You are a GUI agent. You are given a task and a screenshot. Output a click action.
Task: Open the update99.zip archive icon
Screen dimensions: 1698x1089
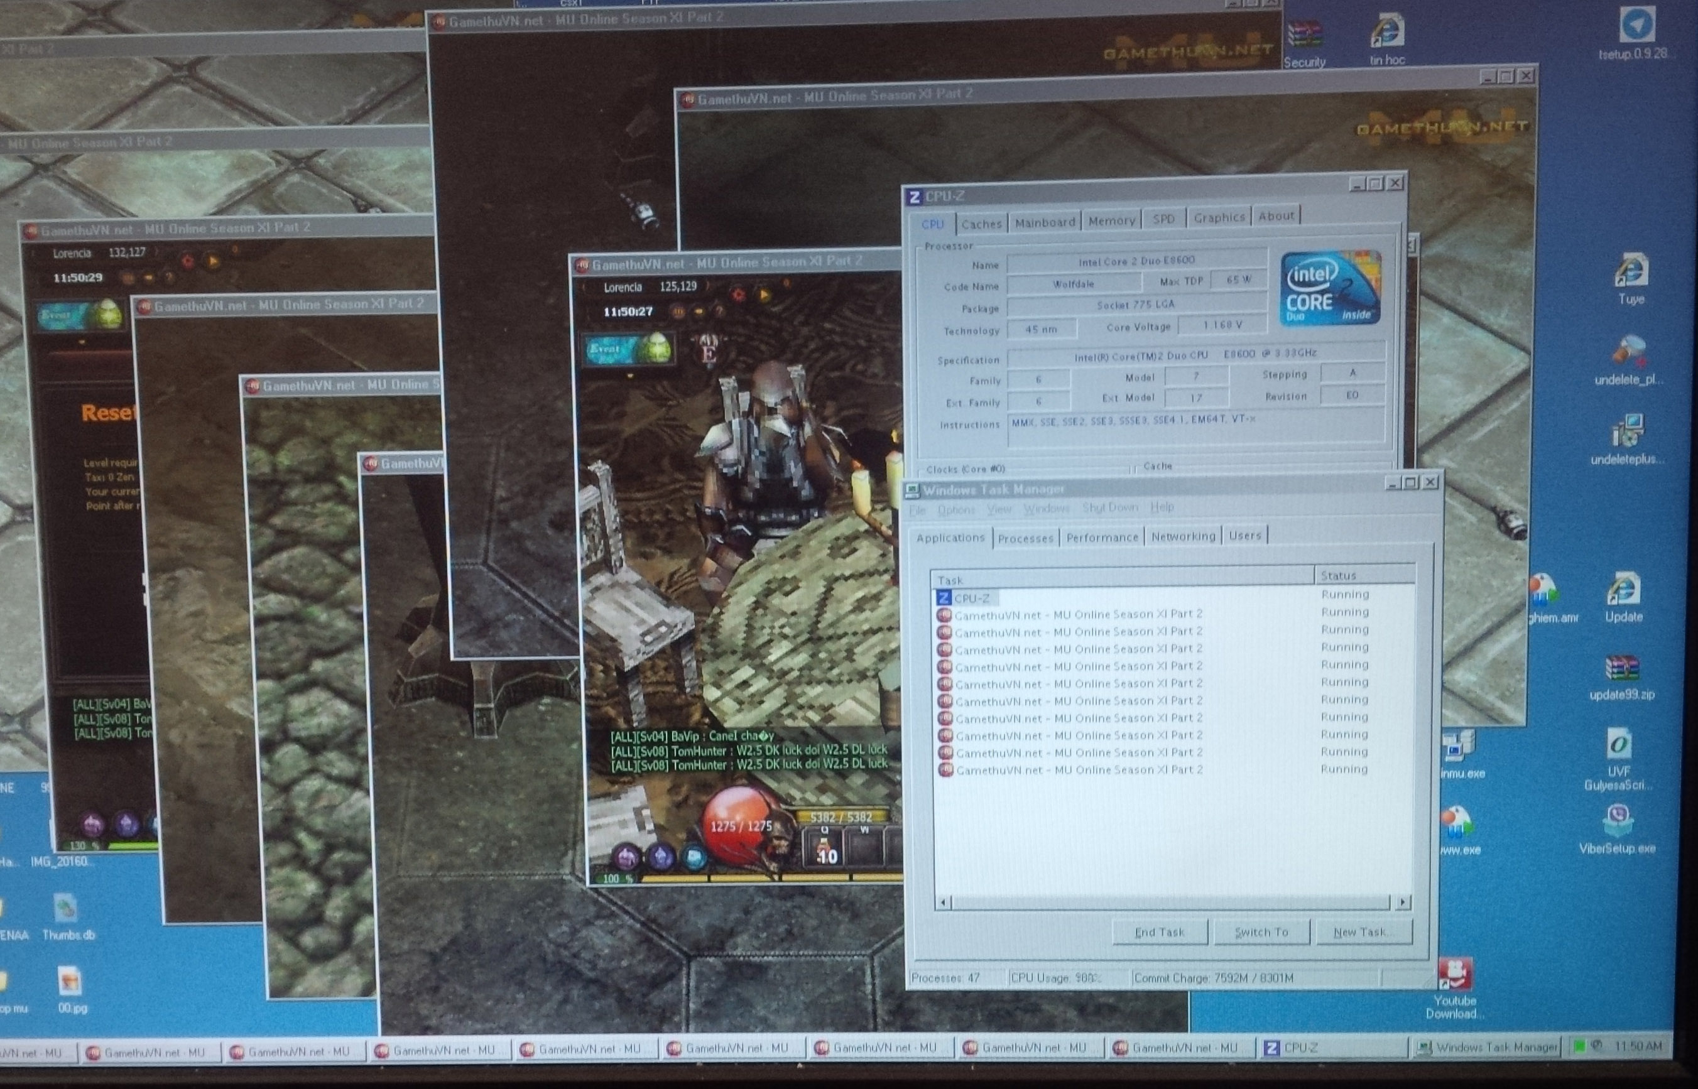(1621, 668)
